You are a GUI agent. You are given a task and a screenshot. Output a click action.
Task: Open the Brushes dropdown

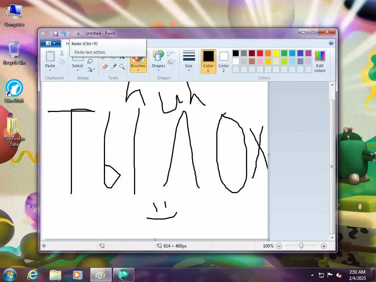(x=138, y=68)
